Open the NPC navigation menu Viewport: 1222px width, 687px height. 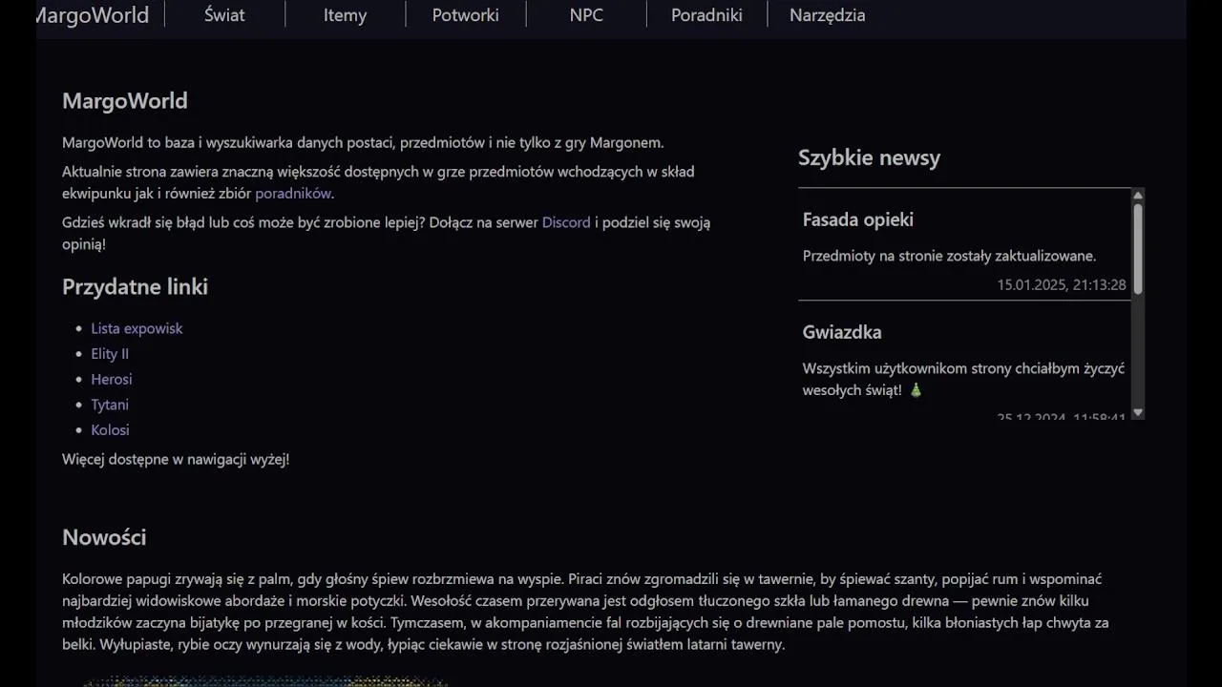click(586, 15)
